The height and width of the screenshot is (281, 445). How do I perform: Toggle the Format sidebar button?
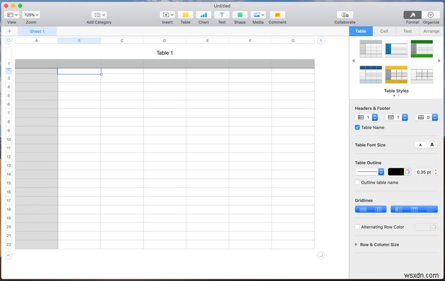click(x=412, y=15)
